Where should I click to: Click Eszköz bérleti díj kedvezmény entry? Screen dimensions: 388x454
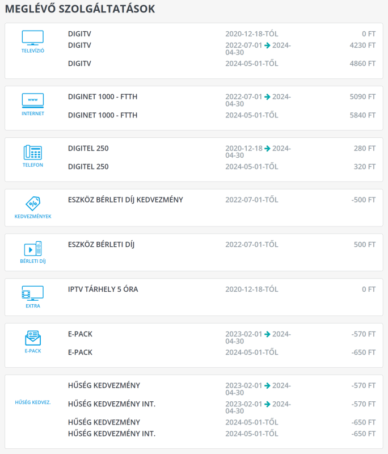point(125,200)
